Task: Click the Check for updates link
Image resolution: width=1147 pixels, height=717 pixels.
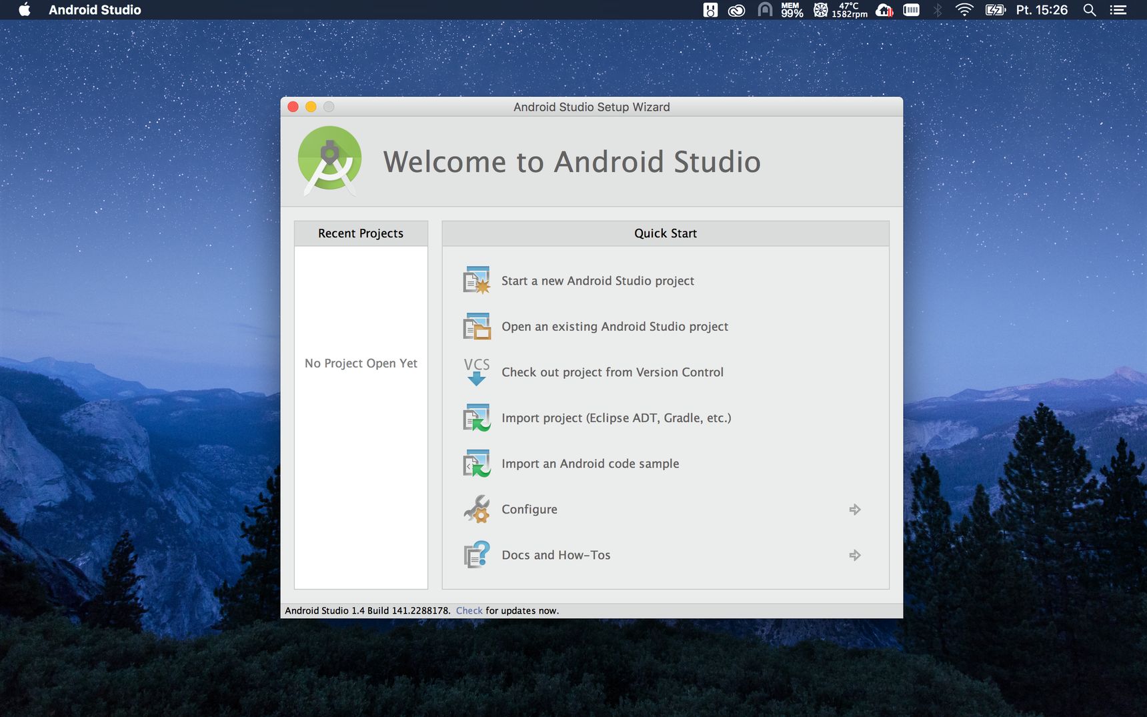Action: [x=469, y=610]
